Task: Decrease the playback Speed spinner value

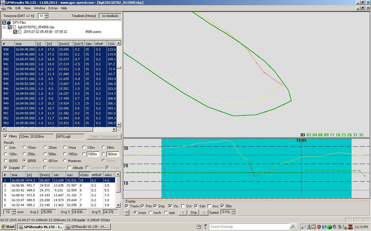Action: point(234,214)
